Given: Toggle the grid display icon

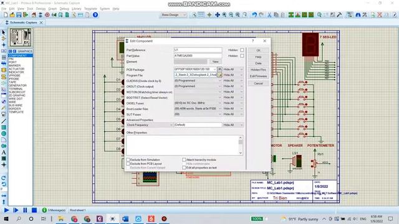Looking at the screenshot, I should (x=201, y=15).
